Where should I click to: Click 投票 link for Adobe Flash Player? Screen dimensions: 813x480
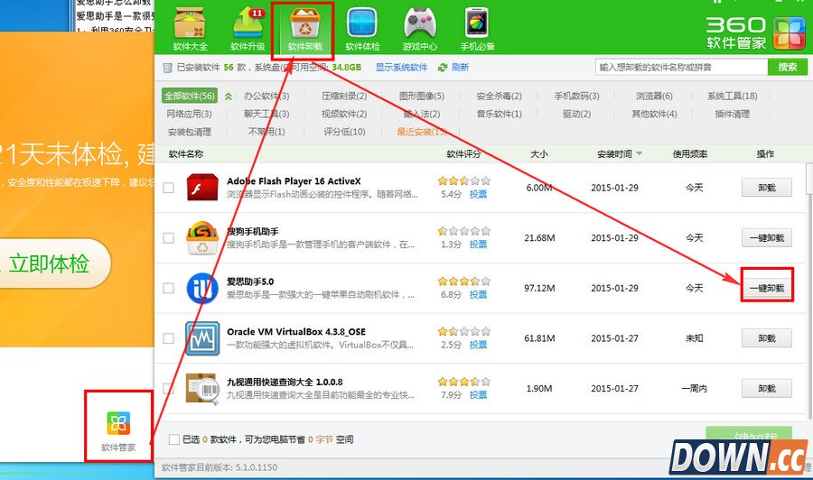pos(478,194)
